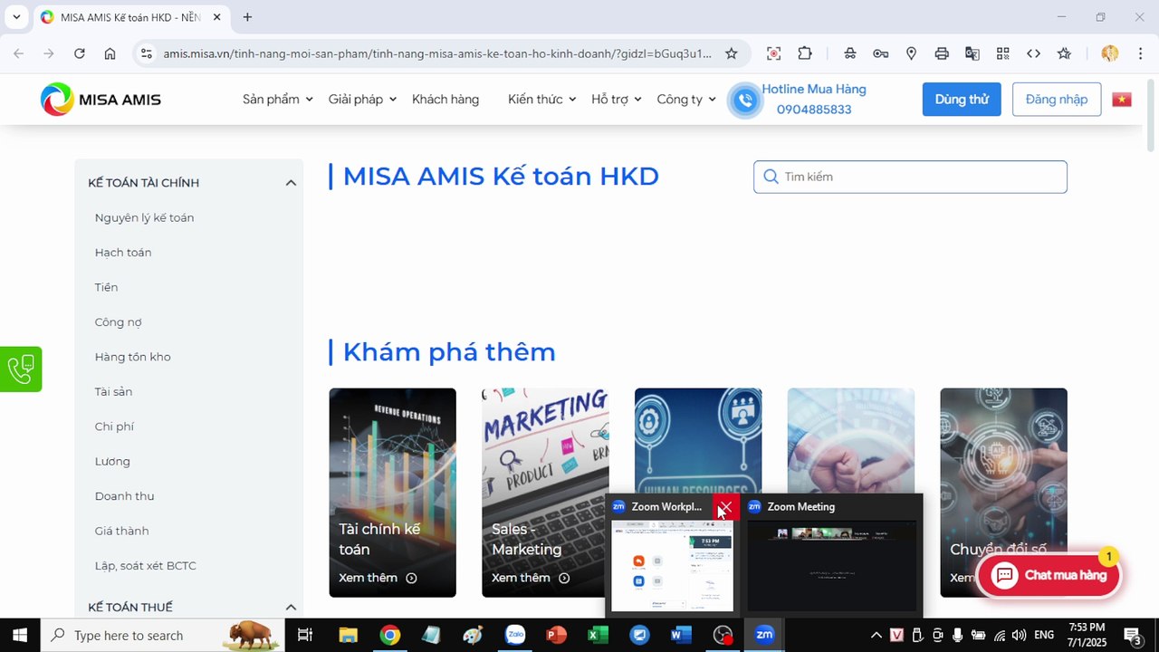Click Xem thêm on Sales - Marketing card
The width and height of the screenshot is (1159, 652).
[x=531, y=578]
